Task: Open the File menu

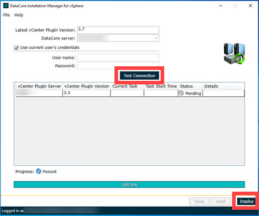Action: click(6, 15)
